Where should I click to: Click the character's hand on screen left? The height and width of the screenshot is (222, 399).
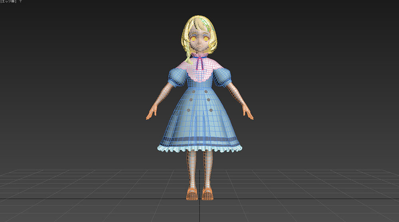tap(151, 114)
